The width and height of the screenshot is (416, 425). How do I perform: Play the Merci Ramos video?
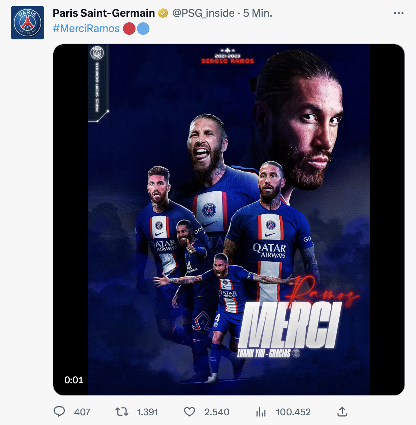tap(229, 219)
